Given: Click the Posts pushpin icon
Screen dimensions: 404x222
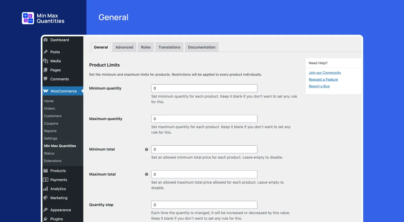Looking at the screenshot, I should [x=46, y=52].
